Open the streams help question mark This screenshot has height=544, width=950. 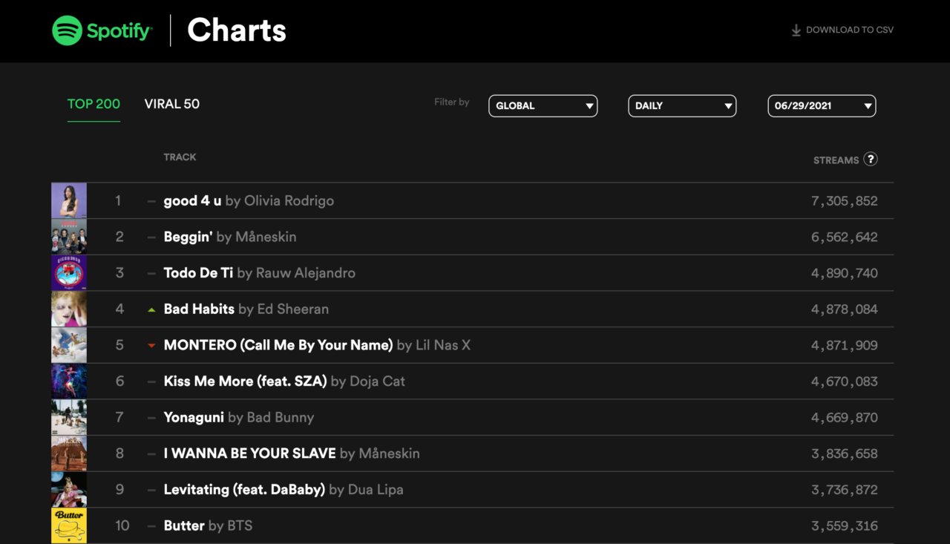[871, 159]
